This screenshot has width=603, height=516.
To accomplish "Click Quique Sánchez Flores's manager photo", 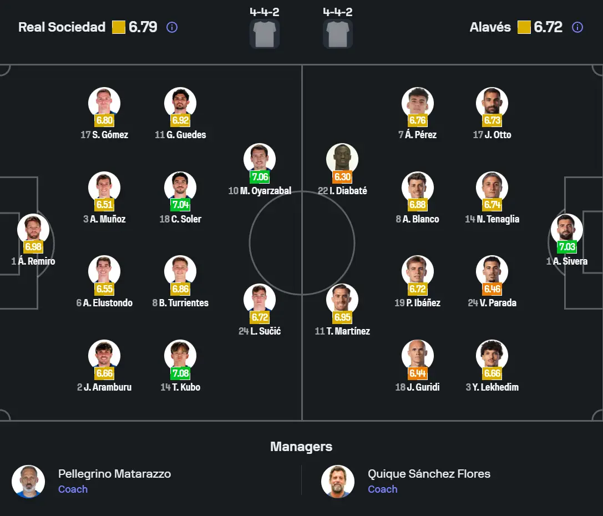I will pyautogui.click(x=338, y=482).
